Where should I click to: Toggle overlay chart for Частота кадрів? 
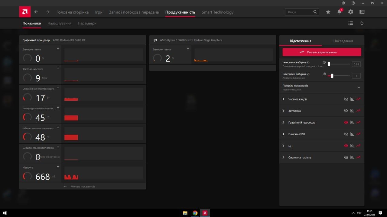point(352,99)
